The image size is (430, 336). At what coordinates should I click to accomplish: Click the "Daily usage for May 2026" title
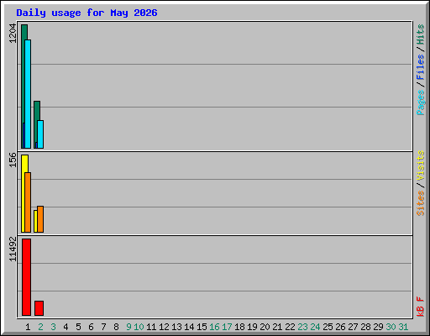87,13
